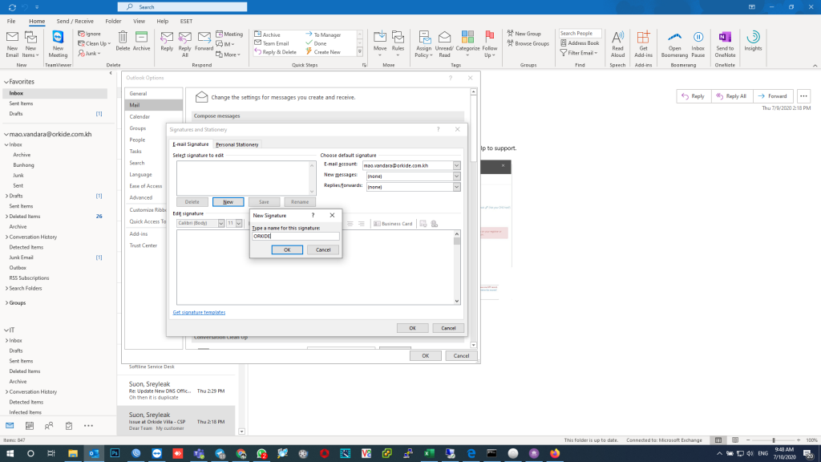Screen dimensions: 821x462
Task: Open the Replies/forwards signature dropdown
Action: point(456,187)
